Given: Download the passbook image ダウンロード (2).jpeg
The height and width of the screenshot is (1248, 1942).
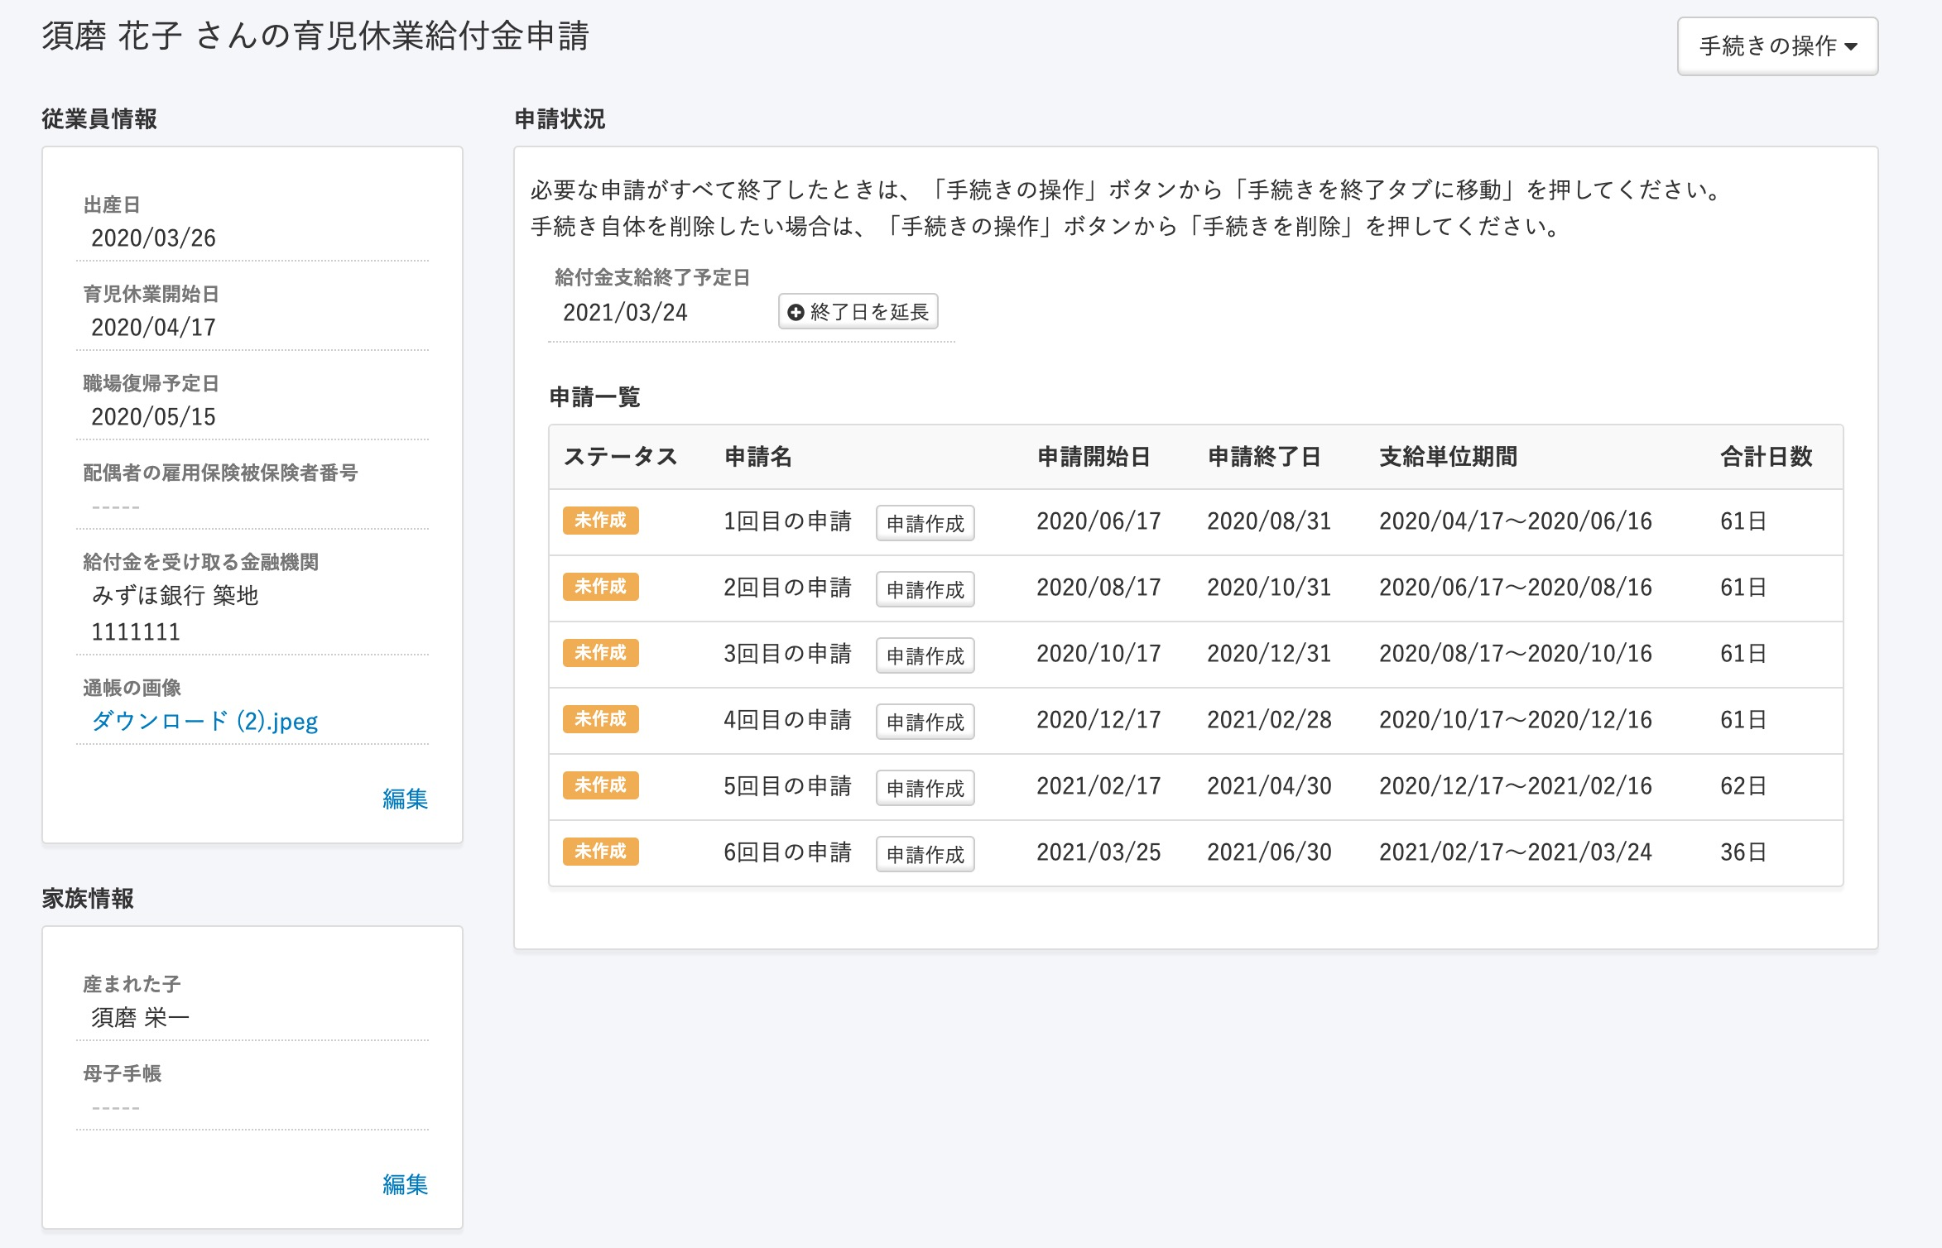Looking at the screenshot, I should 204,721.
